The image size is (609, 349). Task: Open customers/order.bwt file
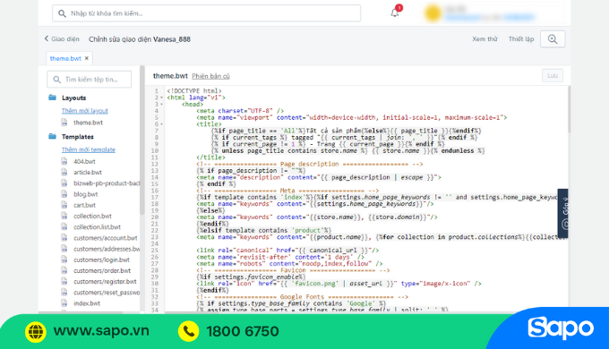102,270
